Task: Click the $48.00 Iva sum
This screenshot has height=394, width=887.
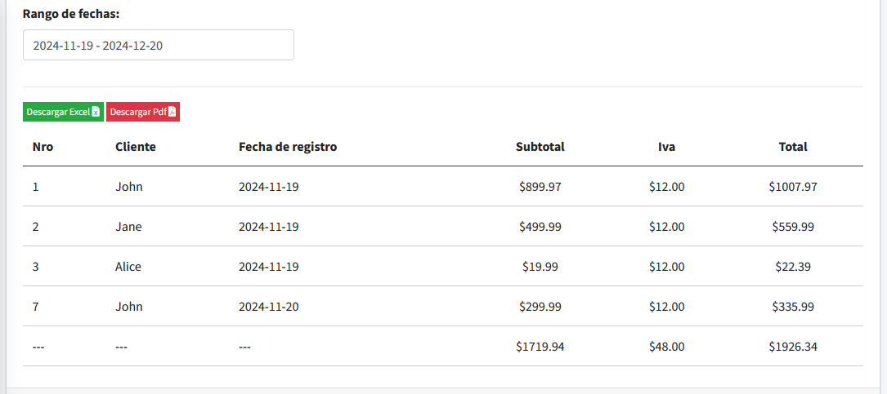Action: tap(667, 347)
